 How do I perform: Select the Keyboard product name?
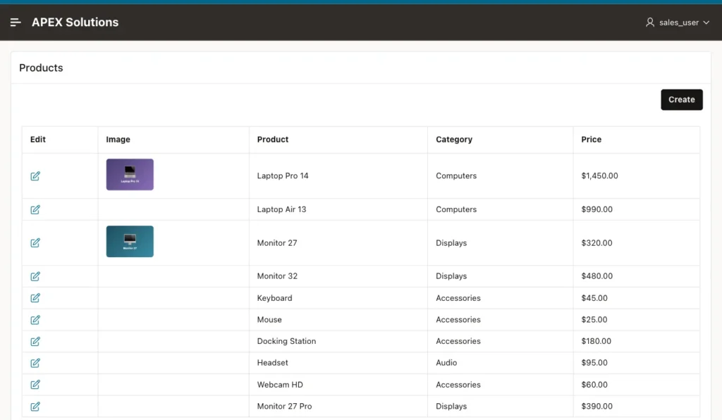click(x=274, y=298)
